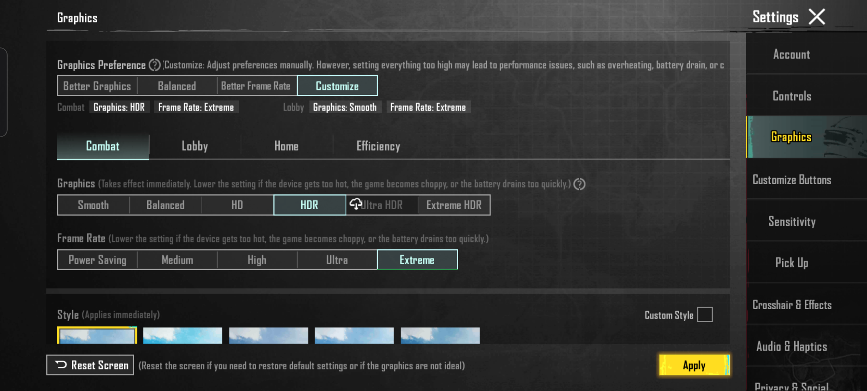867x391 pixels.
Task: Switch to the Lobby tab
Action: pyautogui.click(x=195, y=146)
